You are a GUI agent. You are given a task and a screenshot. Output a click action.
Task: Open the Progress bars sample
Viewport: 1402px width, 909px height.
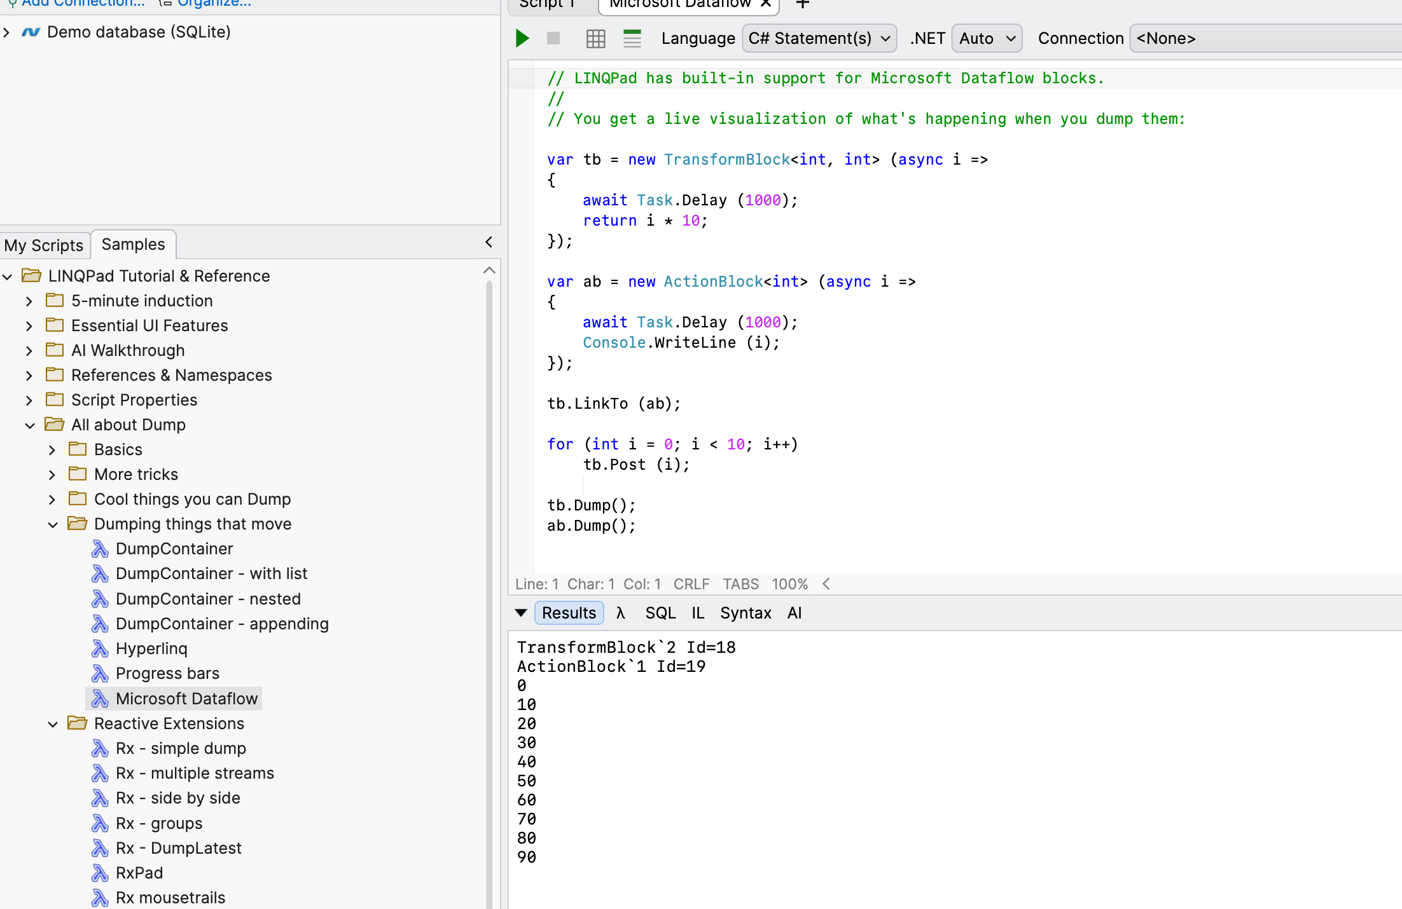pyautogui.click(x=167, y=673)
